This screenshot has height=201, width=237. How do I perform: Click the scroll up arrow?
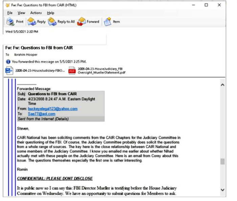pos(222,85)
